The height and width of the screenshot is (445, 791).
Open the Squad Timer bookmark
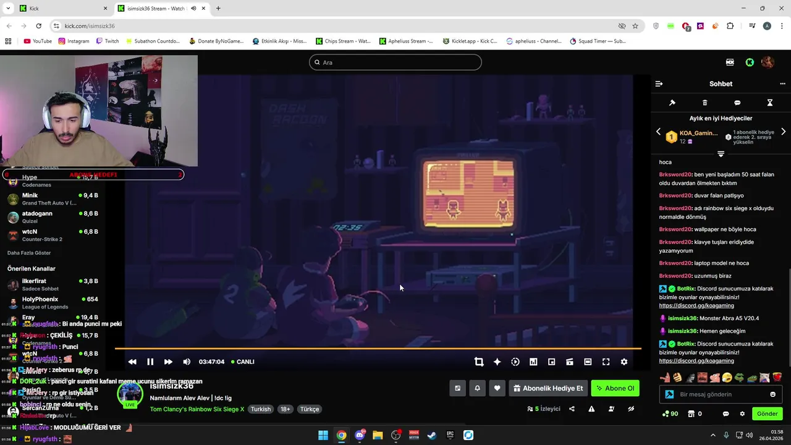598,41
